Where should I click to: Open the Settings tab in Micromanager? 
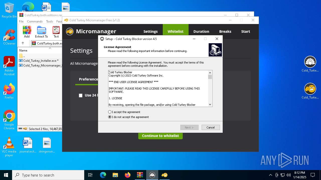150,31
